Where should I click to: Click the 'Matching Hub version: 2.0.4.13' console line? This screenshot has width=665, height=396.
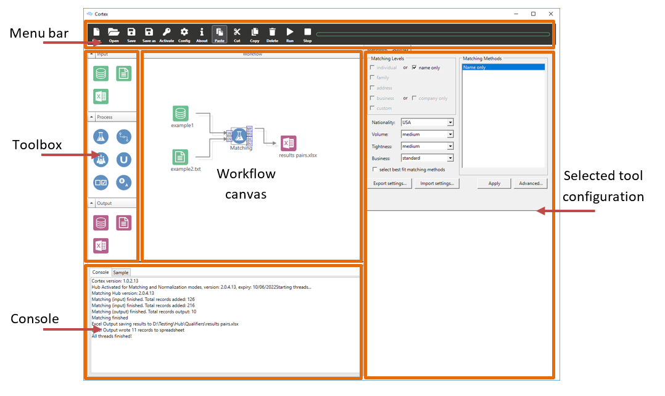(x=123, y=293)
